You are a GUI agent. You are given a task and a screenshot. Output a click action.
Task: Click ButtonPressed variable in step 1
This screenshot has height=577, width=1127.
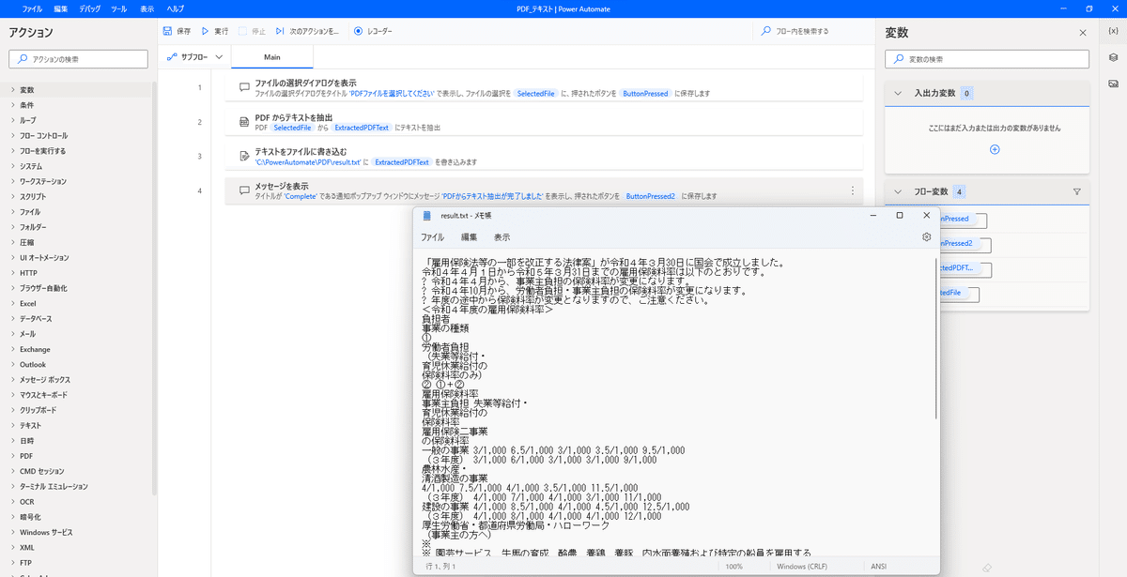coord(645,94)
